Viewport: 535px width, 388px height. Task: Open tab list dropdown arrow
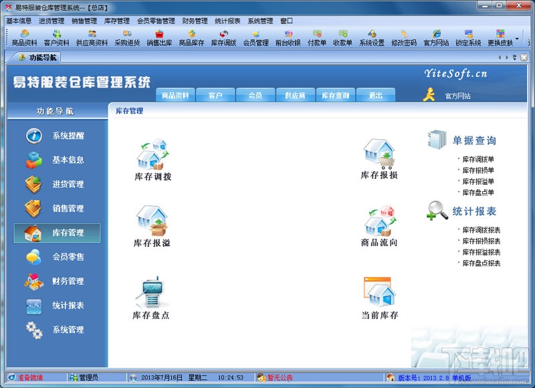point(514,58)
